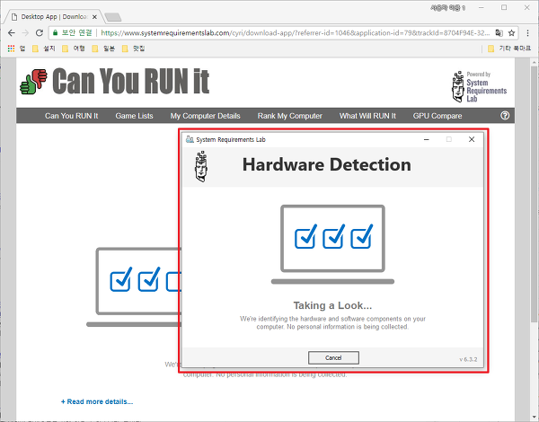The image size is (539, 422).
Task: Open a new browser tab
Action: (x=113, y=17)
